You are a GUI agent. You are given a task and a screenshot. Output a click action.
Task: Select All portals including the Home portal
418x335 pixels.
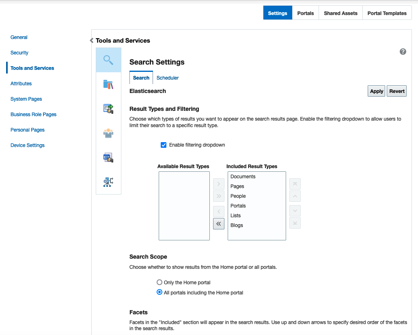[159, 292]
